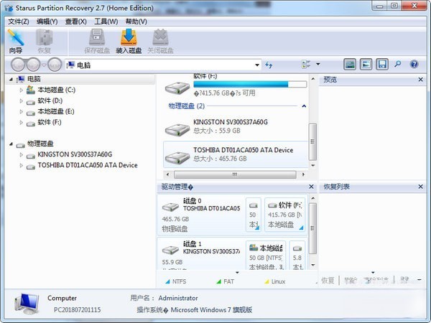
Task: Click the magnifier search icon in toolbar
Action: tap(398, 65)
